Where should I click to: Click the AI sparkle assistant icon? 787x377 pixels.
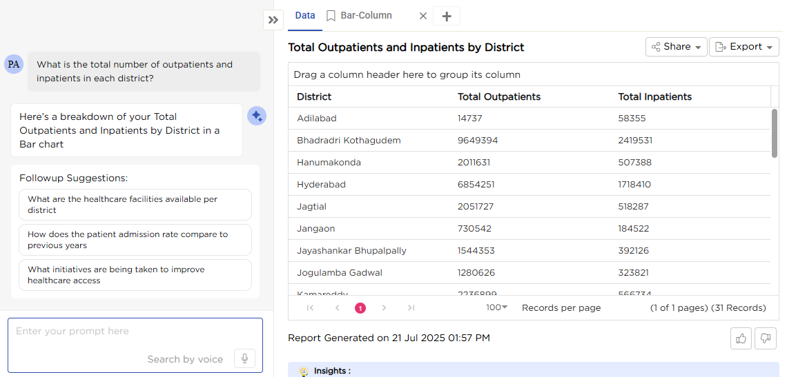(257, 116)
